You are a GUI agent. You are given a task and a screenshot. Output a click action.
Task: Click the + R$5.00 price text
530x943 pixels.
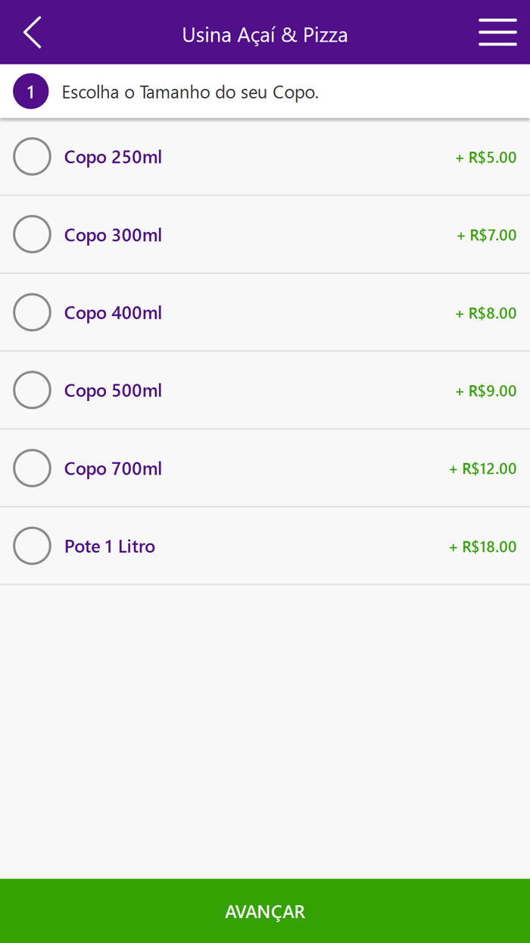pos(485,158)
